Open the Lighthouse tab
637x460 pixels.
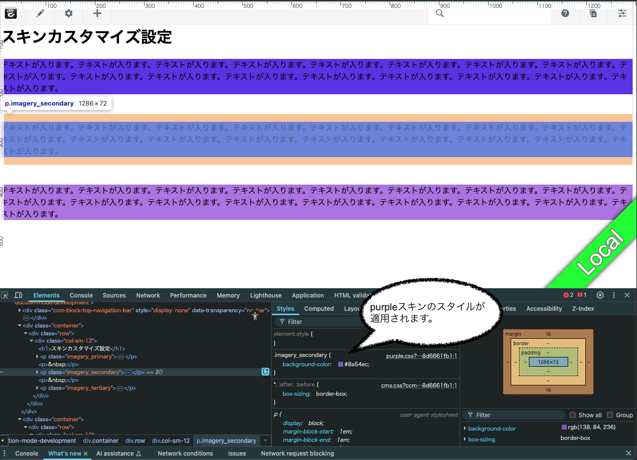click(x=266, y=295)
